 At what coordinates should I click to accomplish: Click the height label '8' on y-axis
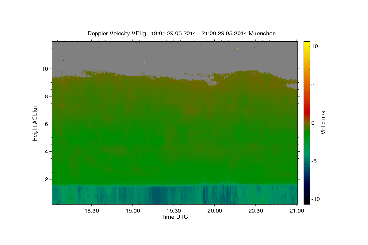coord(47,96)
